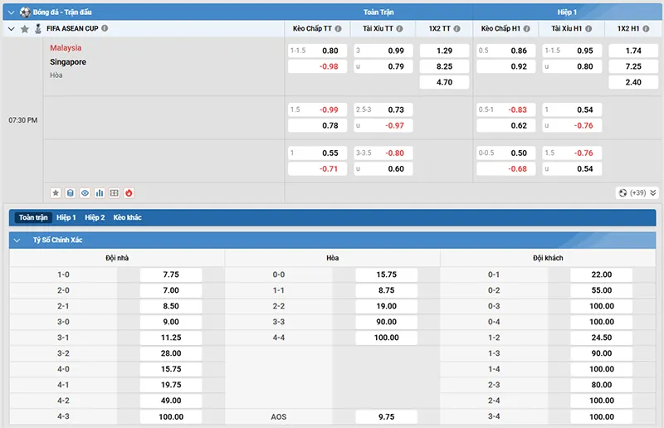The image size is (664, 428).
Task: Select the AOS odds 9.75
Action: [386, 417]
